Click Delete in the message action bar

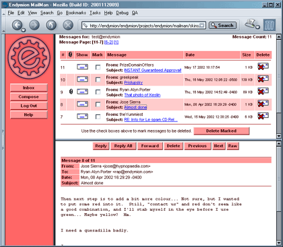pos(173,146)
